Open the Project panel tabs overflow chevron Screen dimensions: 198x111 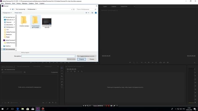click(58, 66)
